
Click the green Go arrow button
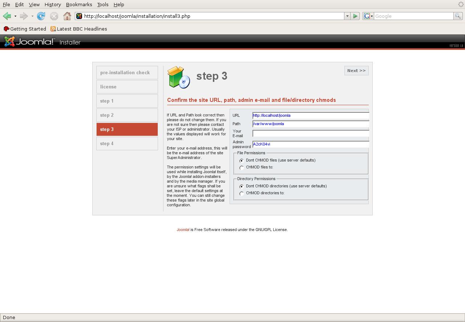[355, 16]
